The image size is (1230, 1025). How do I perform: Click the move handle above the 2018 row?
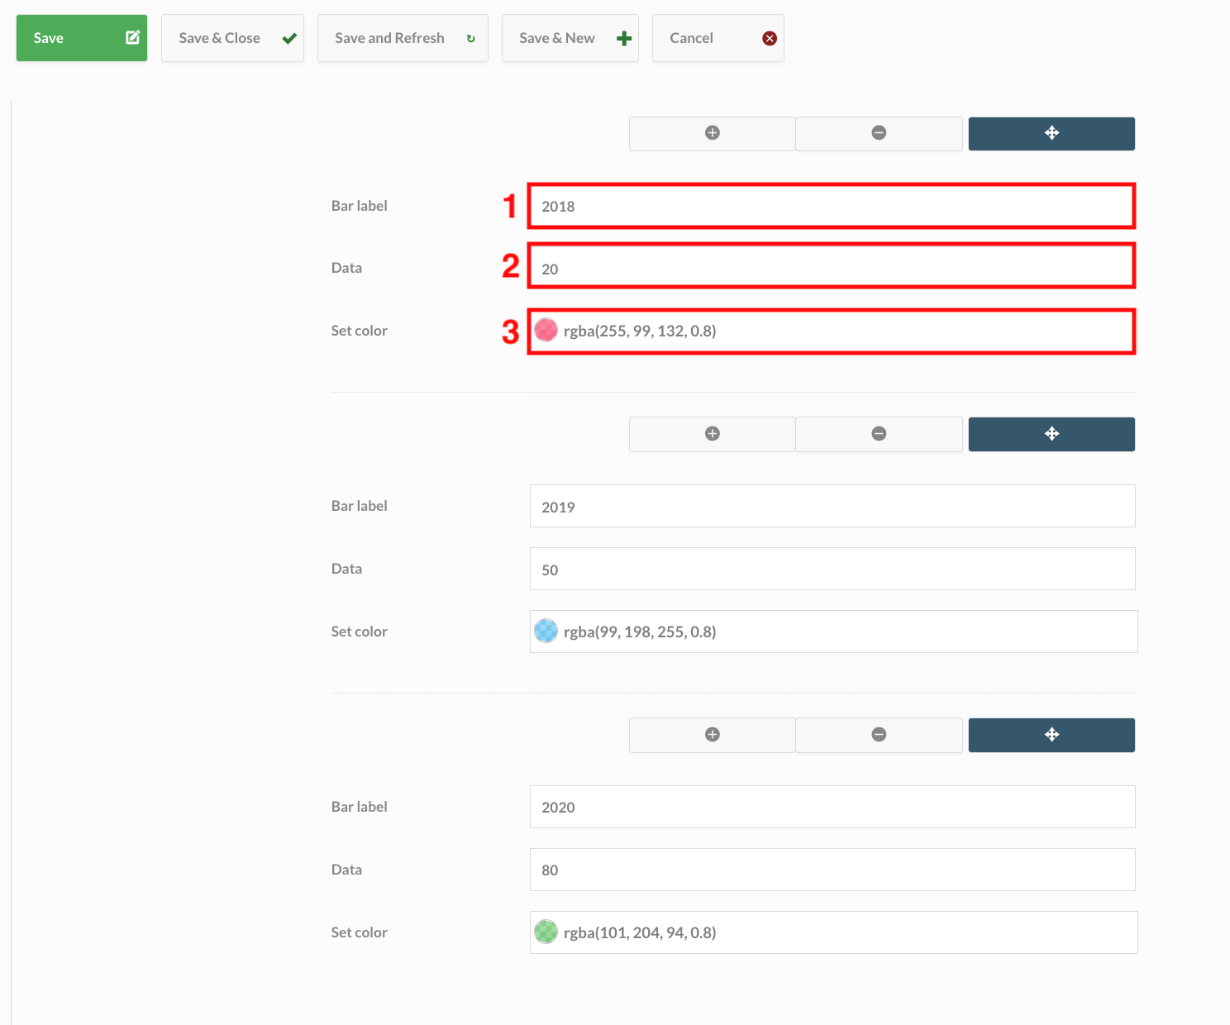pos(1051,133)
